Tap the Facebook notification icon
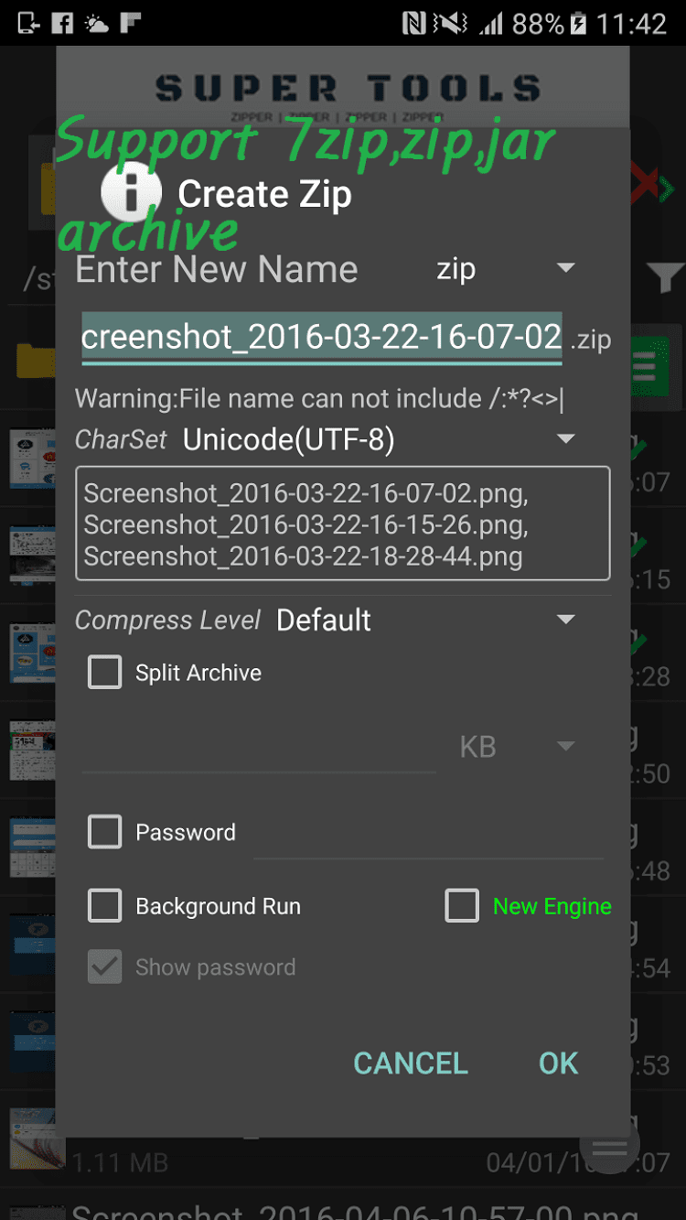The height and width of the screenshot is (1220, 686). [x=62, y=23]
